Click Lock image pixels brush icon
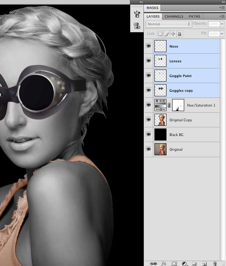Viewport: 226px width, 266px height. [167, 34]
